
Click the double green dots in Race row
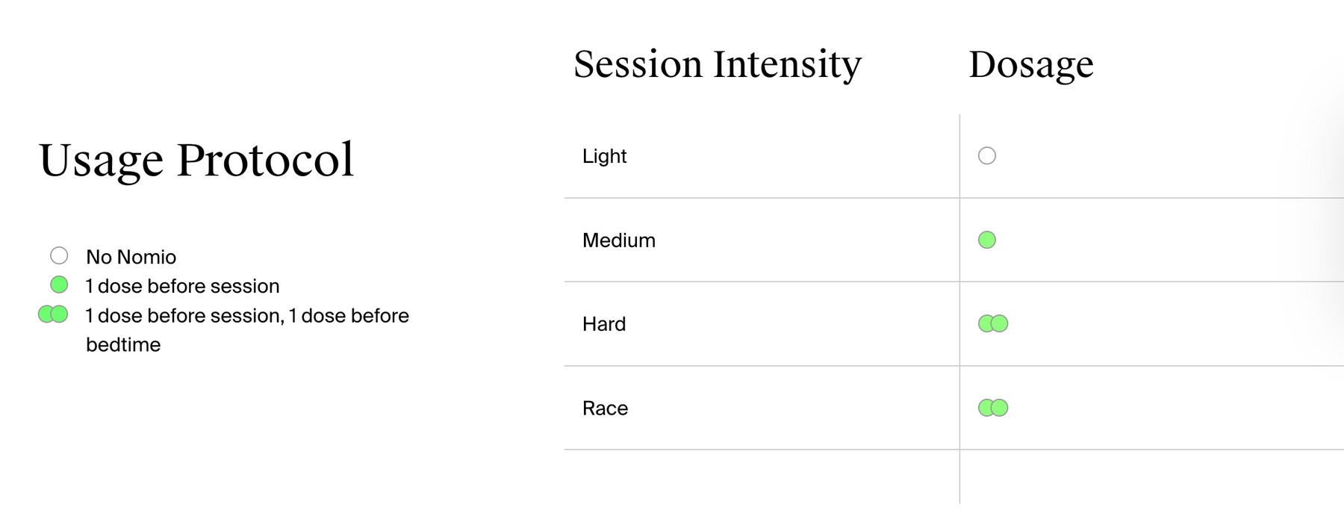[x=993, y=408]
